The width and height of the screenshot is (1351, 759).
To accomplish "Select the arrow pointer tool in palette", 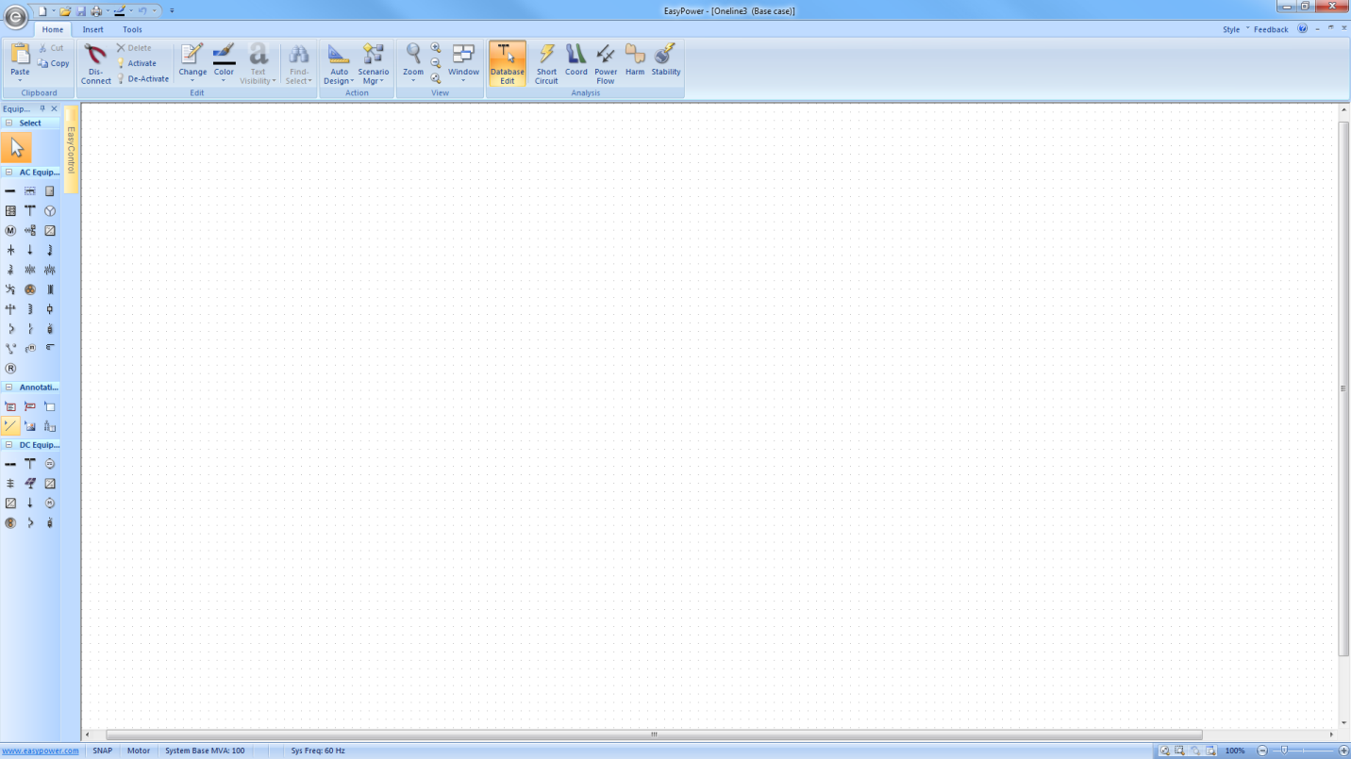I will [x=17, y=148].
